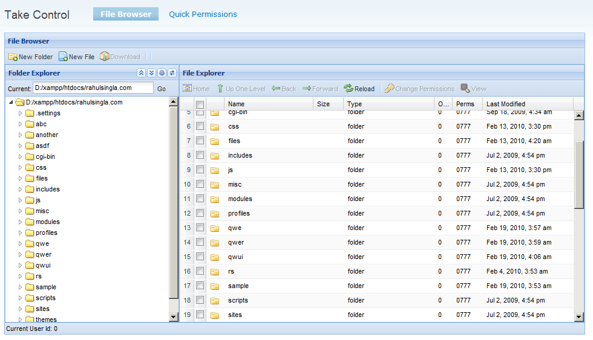
Task: Collapse the root D:/xampp/htdocs/rahulsingla.com node
Action: coord(11,102)
